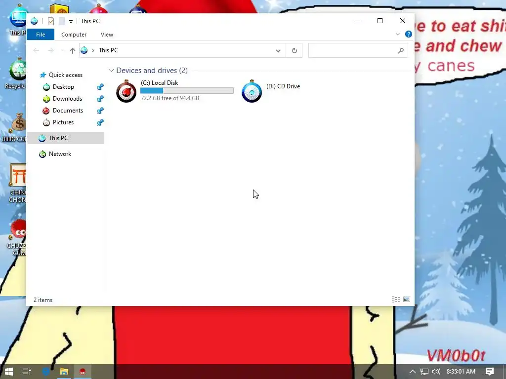Open Task View on the taskbar
Screen dimensions: 506x379
click(x=27, y=372)
